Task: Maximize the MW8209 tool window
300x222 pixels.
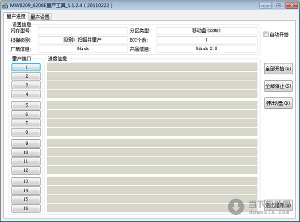Action: pos(279,5)
